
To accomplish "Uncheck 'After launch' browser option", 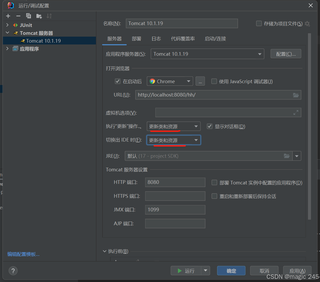I will pyautogui.click(x=118, y=81).
